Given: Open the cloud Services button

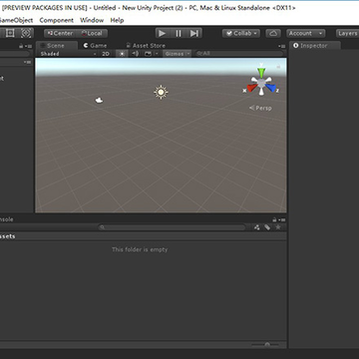Looking at the screenshot, I should (273, 33).
